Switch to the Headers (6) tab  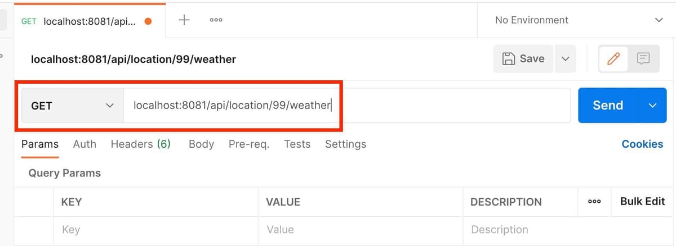[140, 144]
